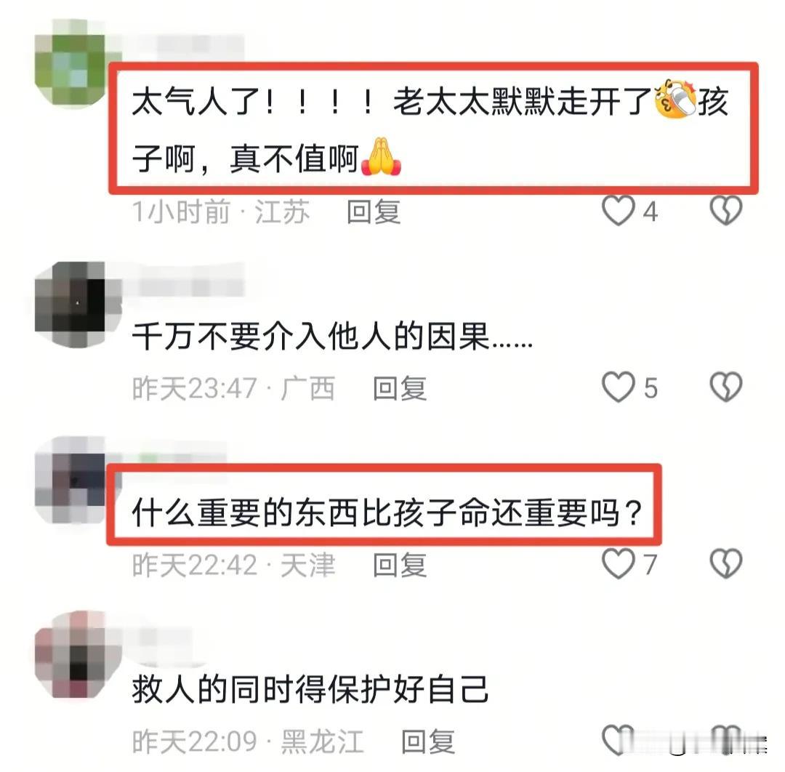Tap broken heart on the Heilongjiang comment
This screenshot has height=772, width=785.
[x=726, y=740]
